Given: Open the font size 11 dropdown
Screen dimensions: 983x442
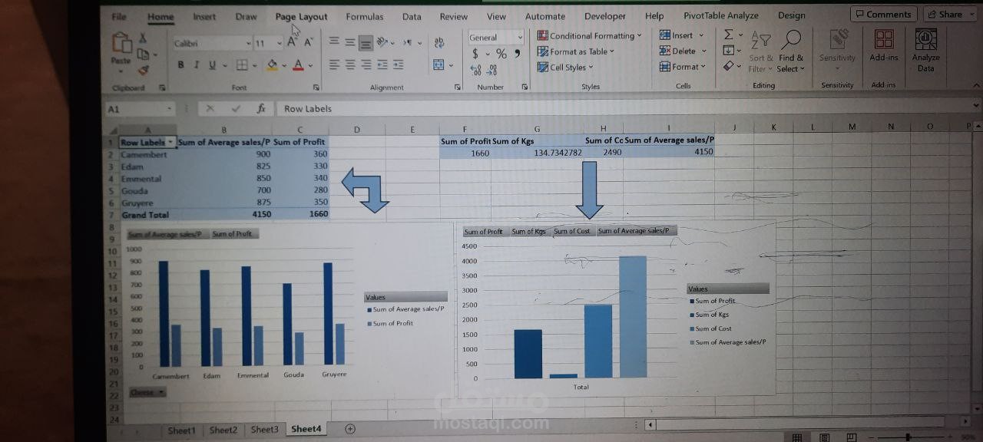Looking at the screenshot, I should [280, 44].
